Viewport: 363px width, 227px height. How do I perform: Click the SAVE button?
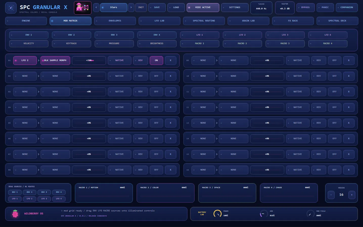(157, 8)
